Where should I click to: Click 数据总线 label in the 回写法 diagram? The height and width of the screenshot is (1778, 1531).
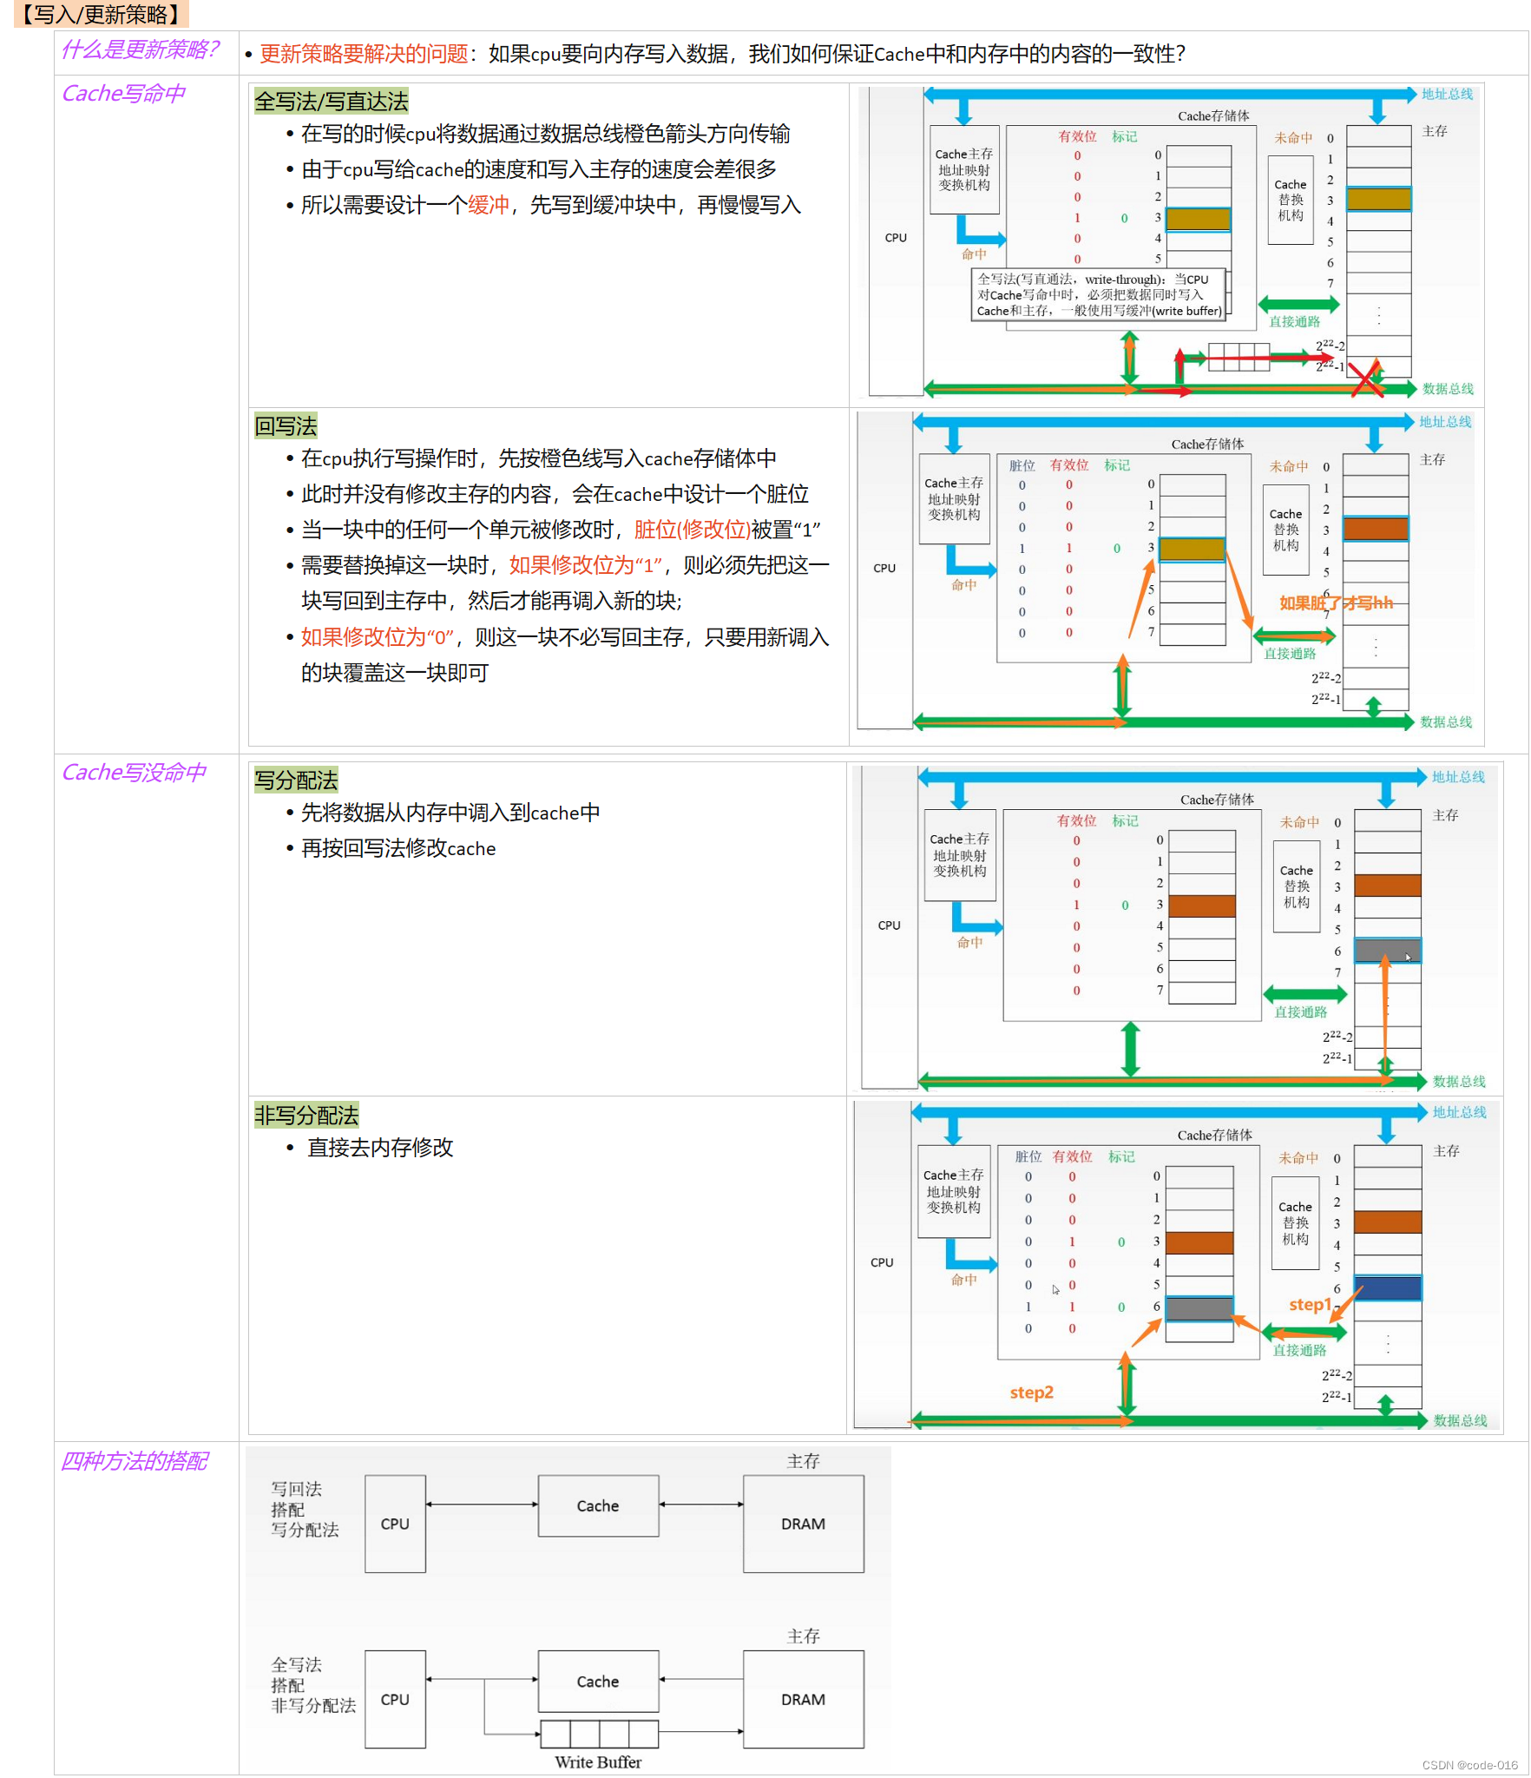click(x=1446, y=721)
